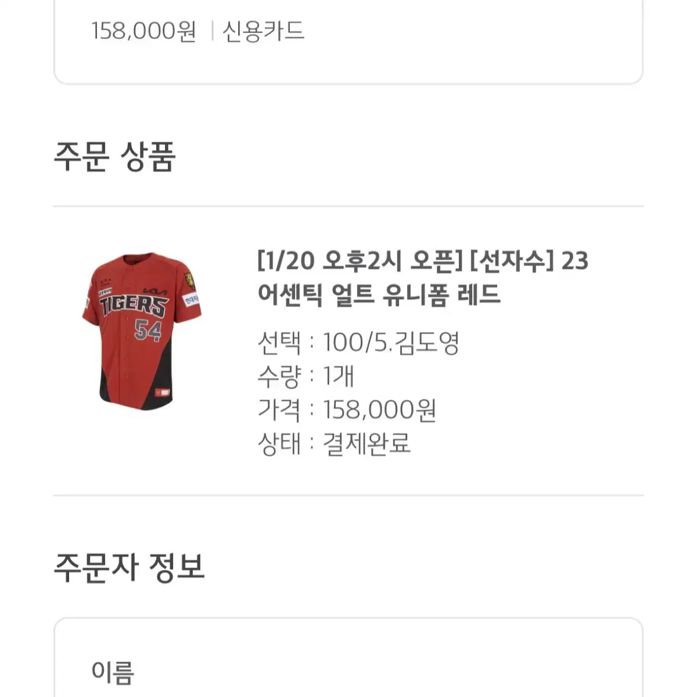Screen dimensions: 697x697
Task: Click the 주문자 정보 section heading
Action: [x=129, y=567]
